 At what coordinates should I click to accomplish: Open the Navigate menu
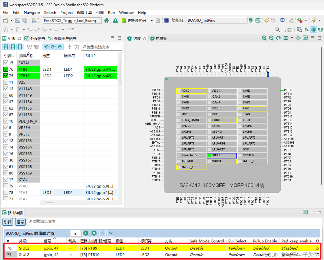(31, 13)
